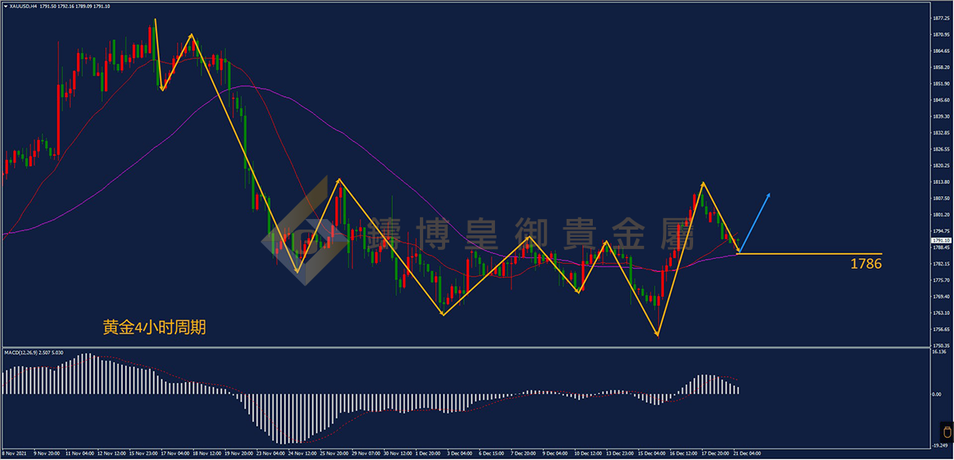
Task: Click the 17 Dec 20:00 time label
Action: [x=716, y=453]
